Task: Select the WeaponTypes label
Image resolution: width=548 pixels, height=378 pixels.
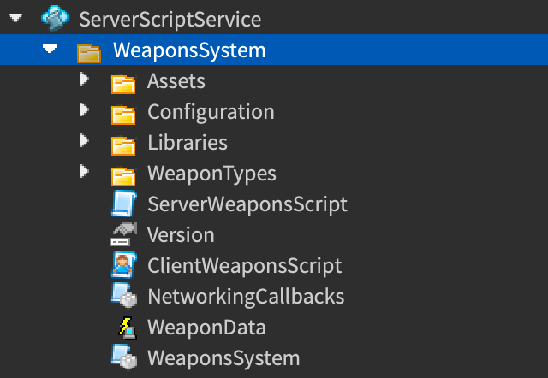Action: tap(211, 174)
